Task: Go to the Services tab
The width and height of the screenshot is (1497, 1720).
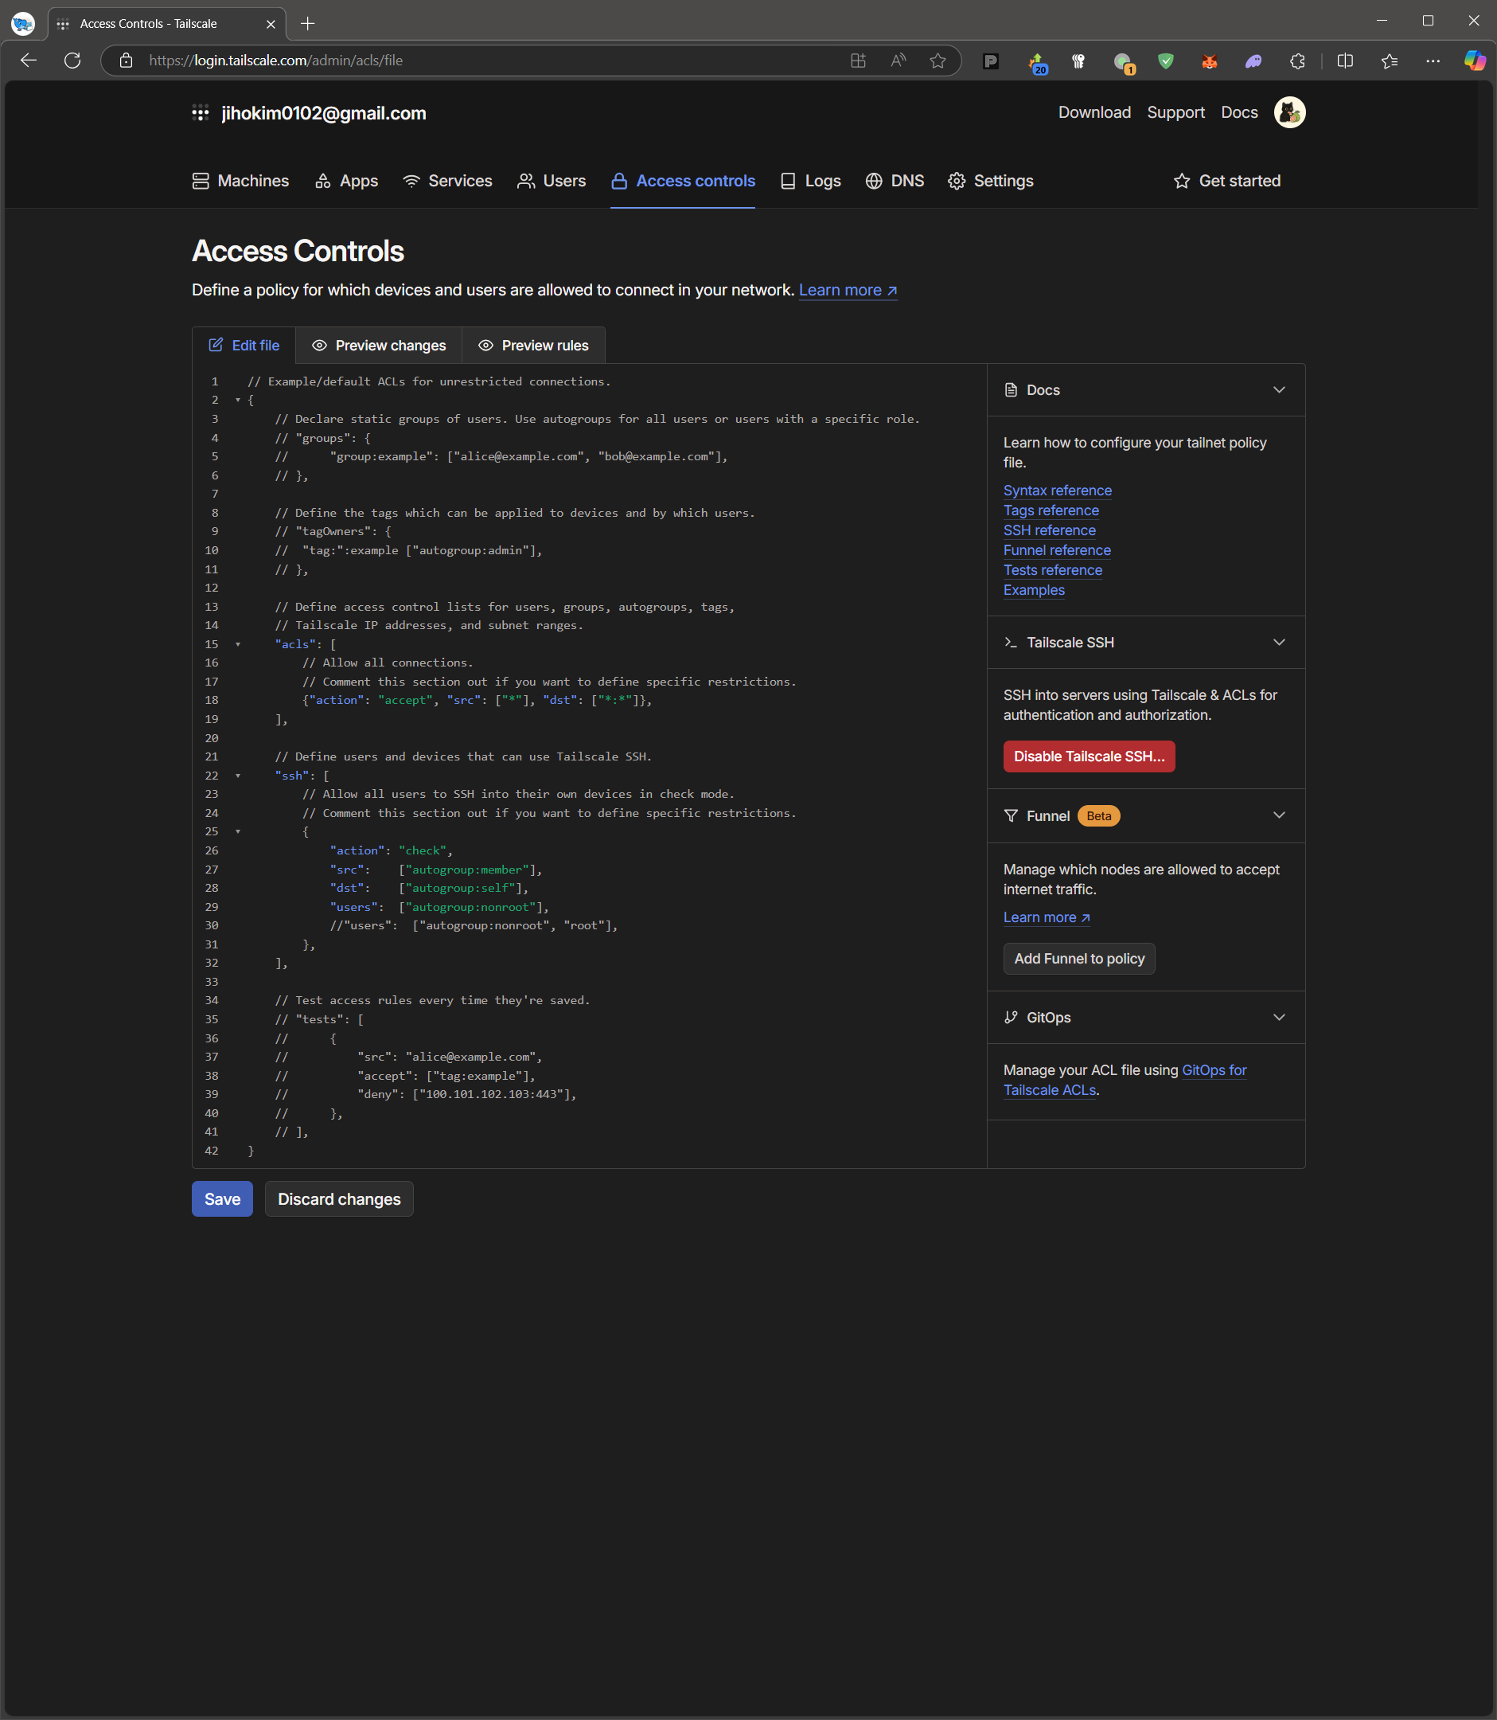Action: (x=448, y=181)
